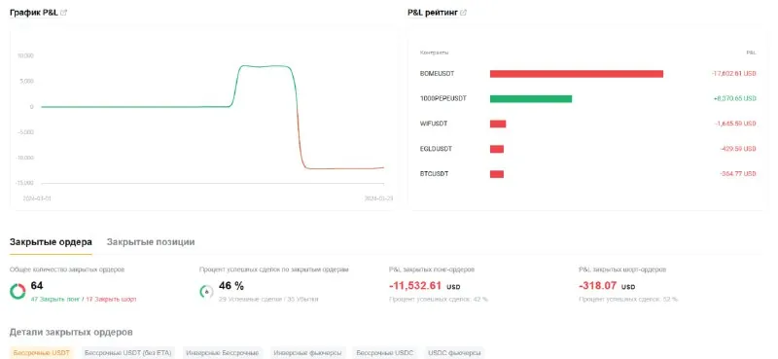Image resolution: width=778 pixels, height=359 pixels.
Task: Click the -1,645.59 USD value
Action: (736, 124)
